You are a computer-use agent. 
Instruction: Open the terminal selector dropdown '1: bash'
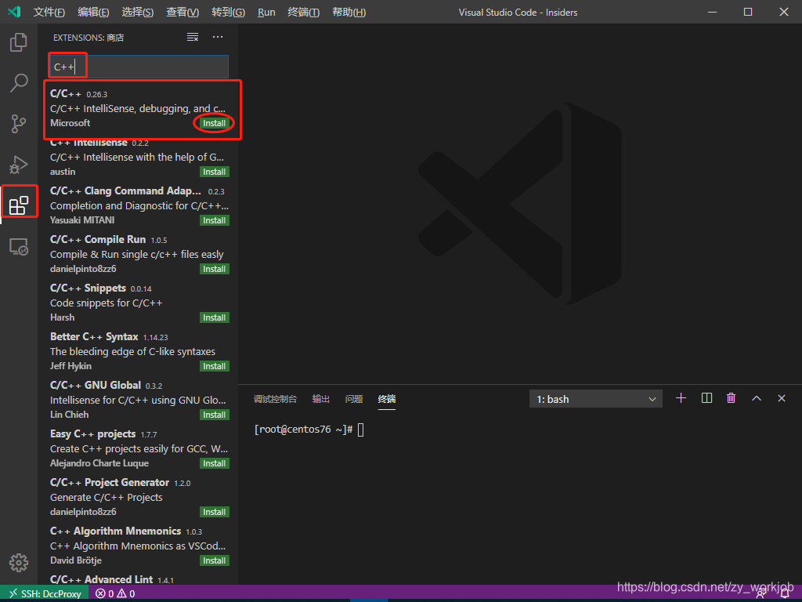(x=595, y=399)
